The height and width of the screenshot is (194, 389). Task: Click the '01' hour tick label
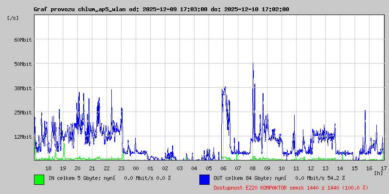point(150,168)
